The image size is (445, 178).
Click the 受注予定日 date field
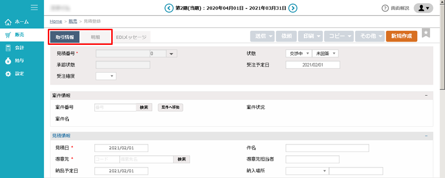coord(313,65)
